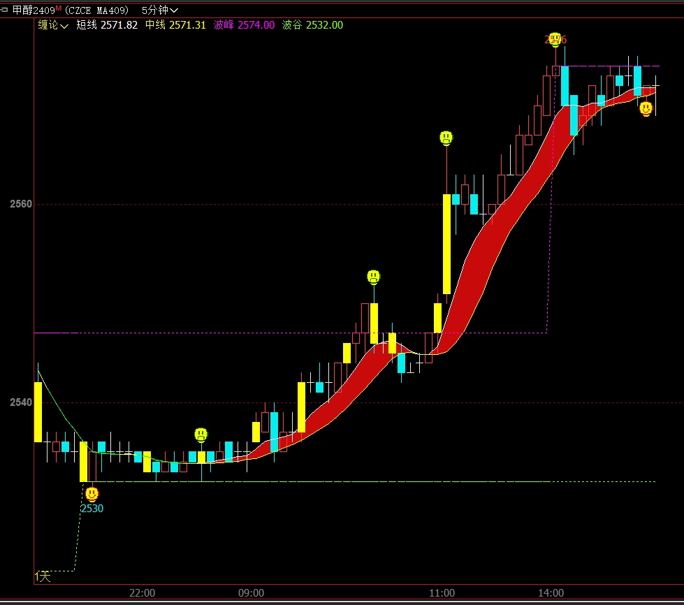Expand the 缠论 indicator dropdown
This screenshot has width=684, height=605.
(x=52, y=25)
